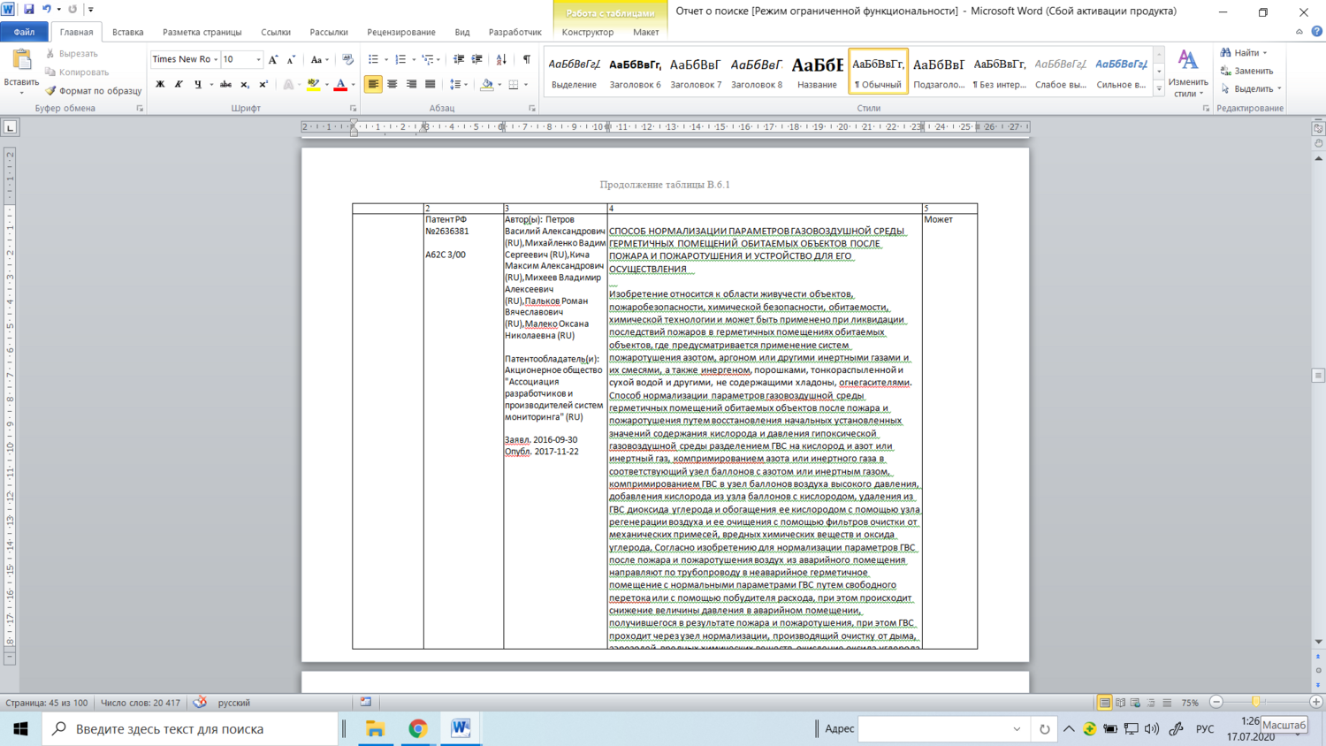Open the font size dropdown
1326x746 pixels.
pyautogui.click(x=259, y=59)
